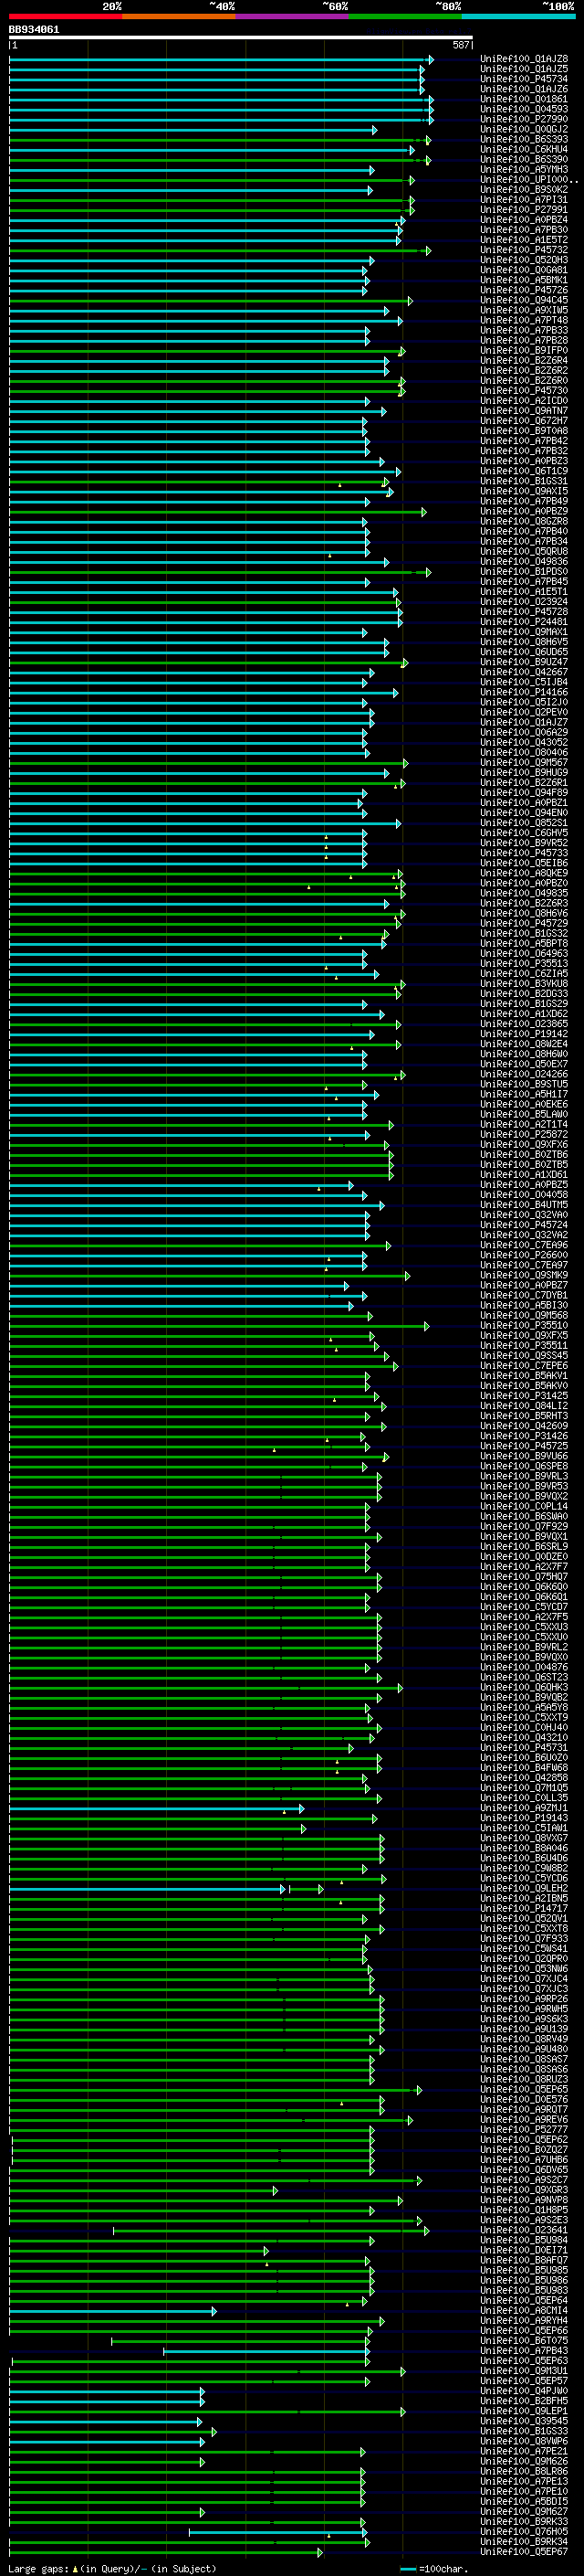This screenshot has width=584, height=2576.
Task: Click hit label UniRef100_Q42609
Action: pyautogui.click(x=524, y=1426)
